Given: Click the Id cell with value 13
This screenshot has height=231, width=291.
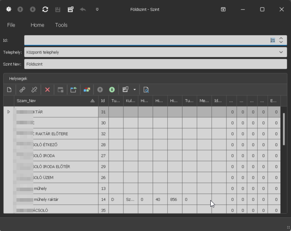Looking at the screenshot, I should [x=103, y=188].
